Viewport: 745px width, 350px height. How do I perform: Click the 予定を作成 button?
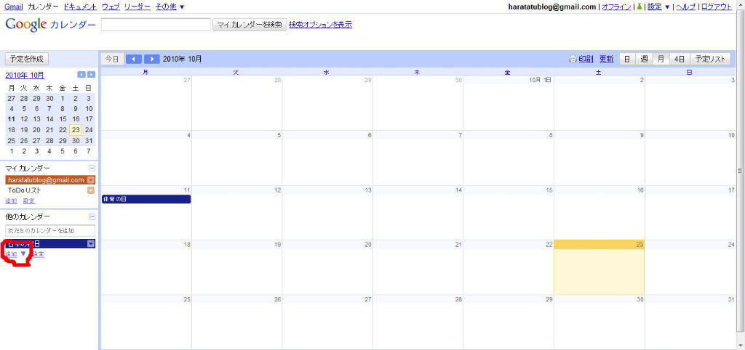point(27,60)
